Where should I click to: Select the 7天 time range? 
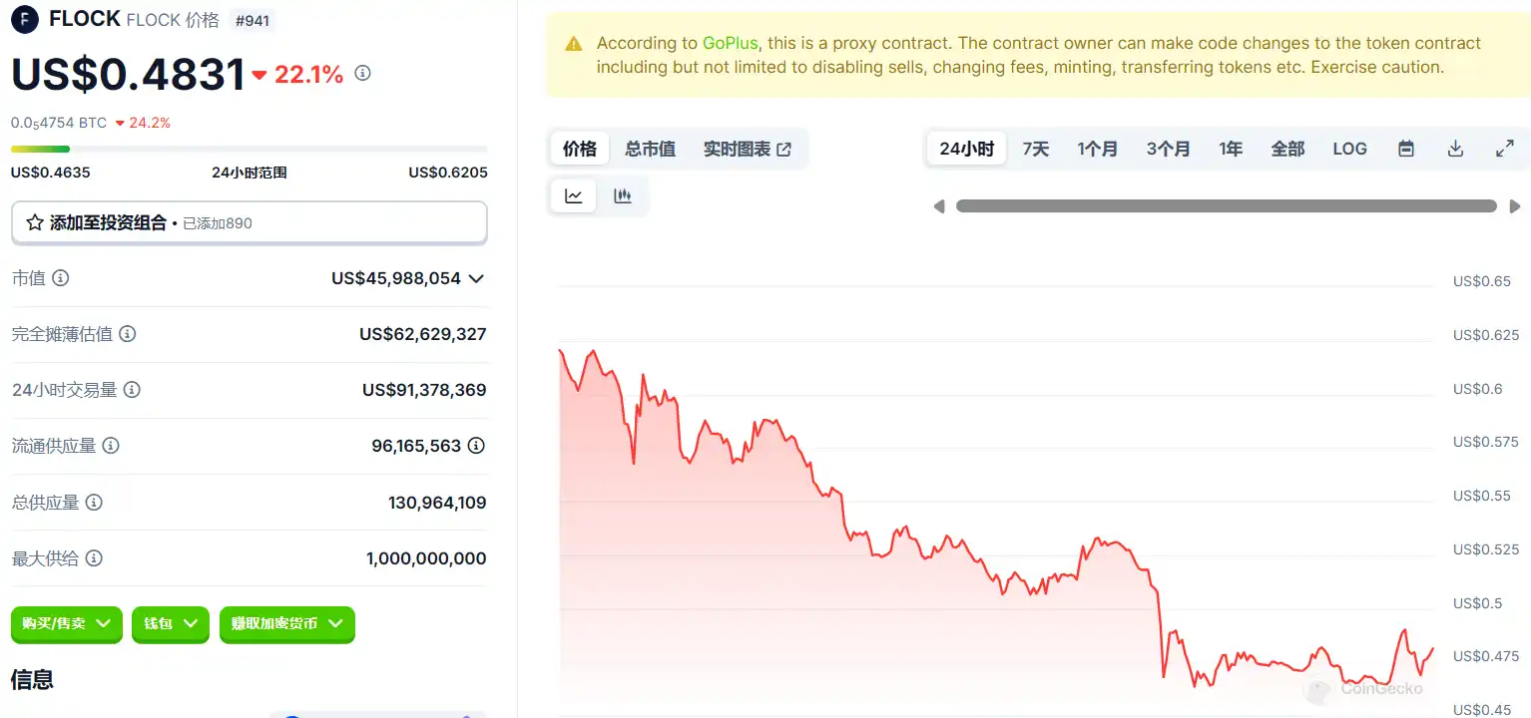1036,149
